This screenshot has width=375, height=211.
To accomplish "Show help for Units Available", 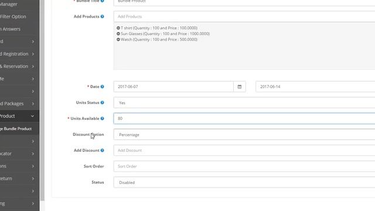I will (103, 118).
